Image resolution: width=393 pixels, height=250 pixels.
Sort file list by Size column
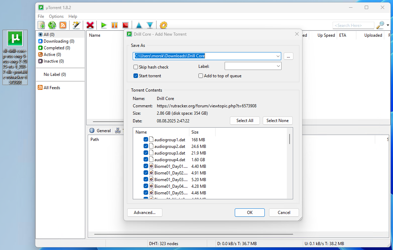[x=202, y=132]
